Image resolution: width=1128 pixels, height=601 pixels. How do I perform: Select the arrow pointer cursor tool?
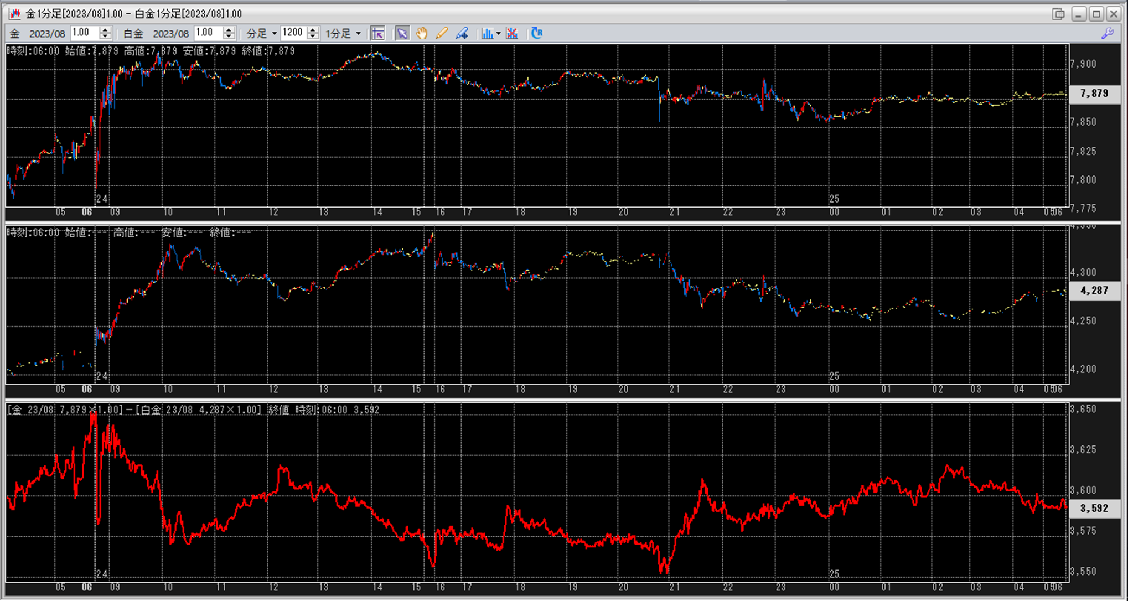pos(402,33)
